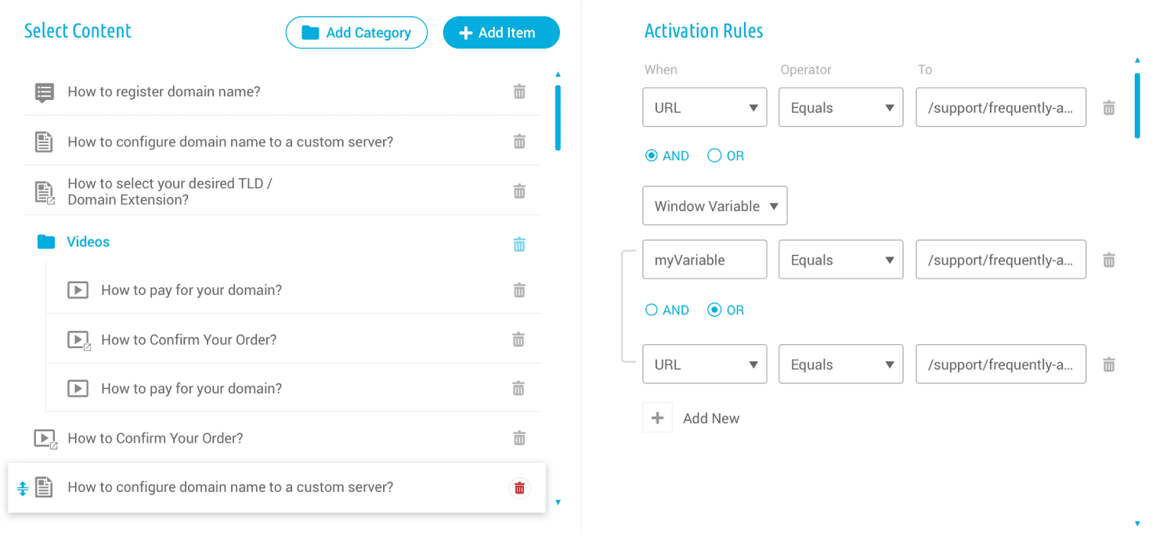Click the red trash icon on highlighted row

coord(519,488)
